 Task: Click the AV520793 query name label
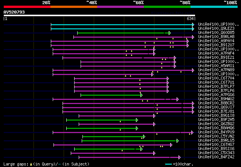pyautogui.click(x=14, y=12)
